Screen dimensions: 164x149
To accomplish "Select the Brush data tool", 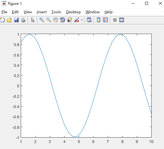I will [77, 20].
